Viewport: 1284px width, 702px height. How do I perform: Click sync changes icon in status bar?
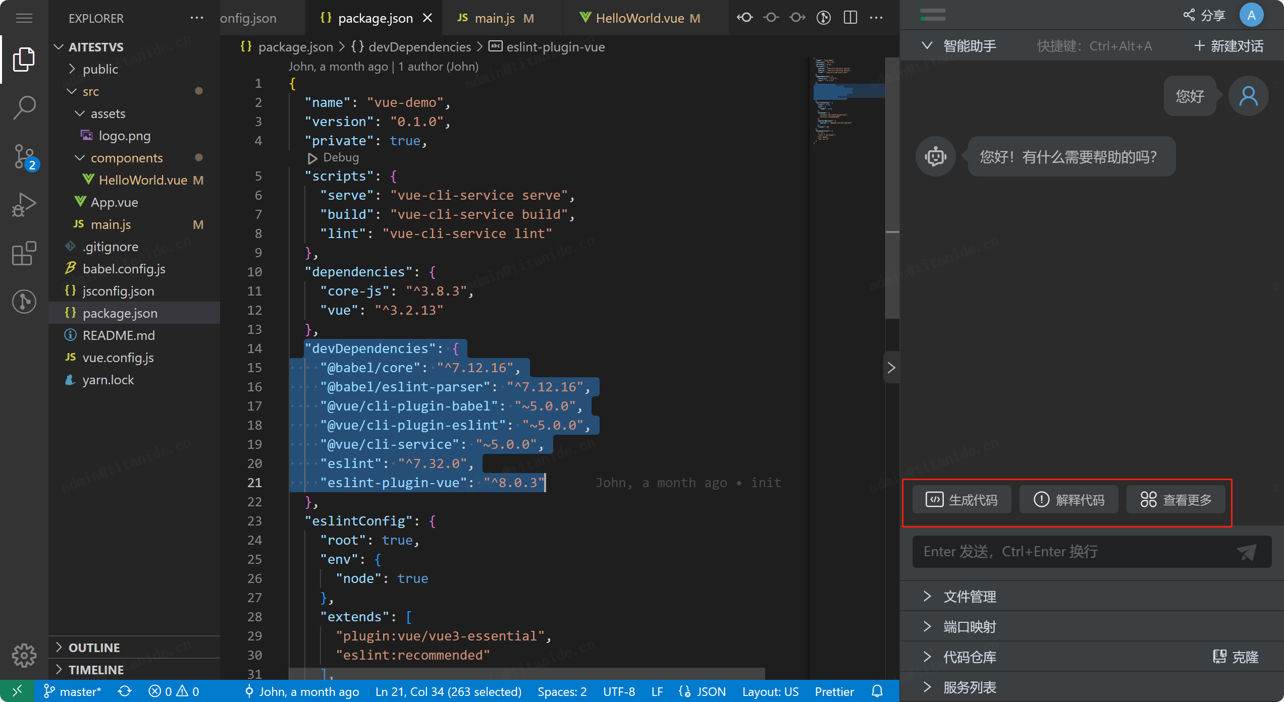[x=125, y=691]
